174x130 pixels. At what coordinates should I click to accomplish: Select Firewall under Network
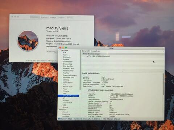coord(65,112)
